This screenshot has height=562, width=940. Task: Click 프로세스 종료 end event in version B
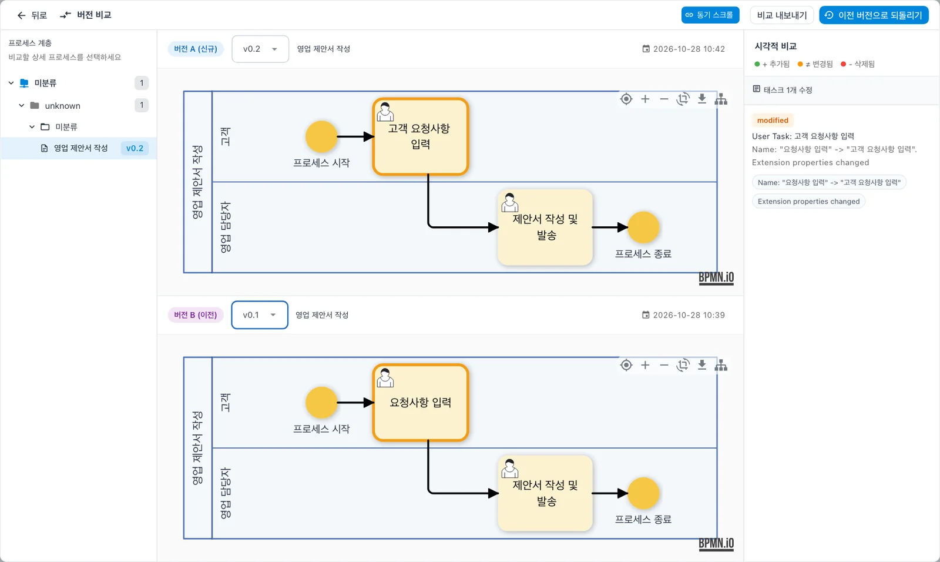[643, 493]
